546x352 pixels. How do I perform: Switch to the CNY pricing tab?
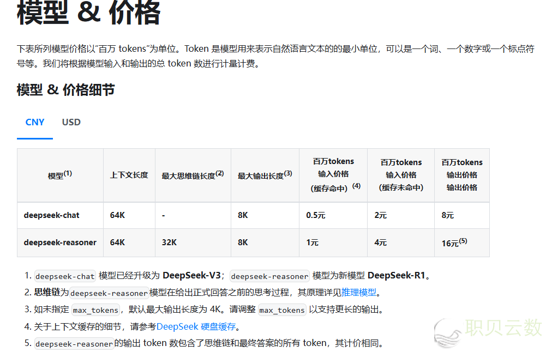click(x=35, y=123)
